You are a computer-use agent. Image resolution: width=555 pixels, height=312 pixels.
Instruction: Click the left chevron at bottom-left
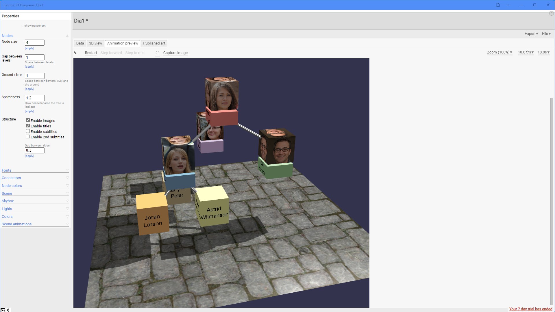8,310
